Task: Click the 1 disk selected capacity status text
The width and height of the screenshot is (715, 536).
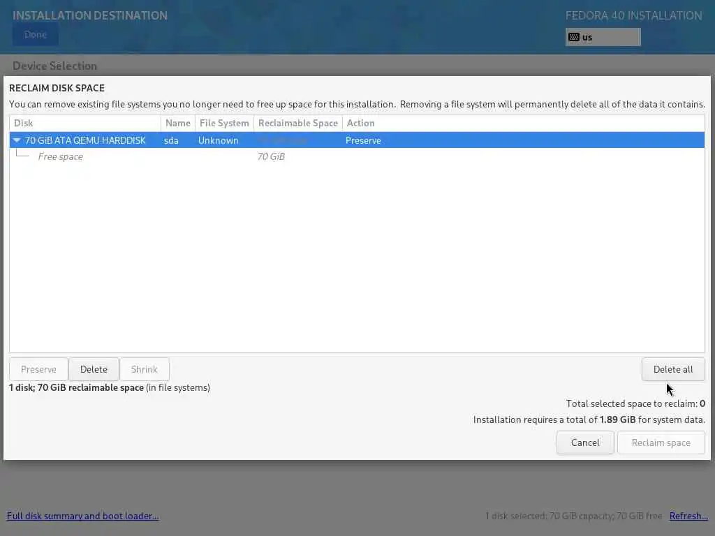Action: pos(574,516)
